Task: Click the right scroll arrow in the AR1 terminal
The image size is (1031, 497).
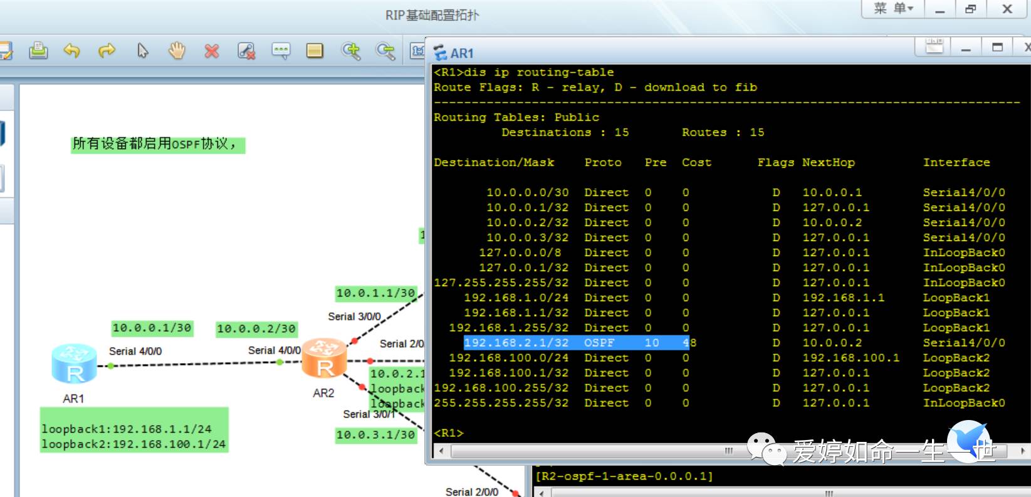Action: tap(1023, 451)
